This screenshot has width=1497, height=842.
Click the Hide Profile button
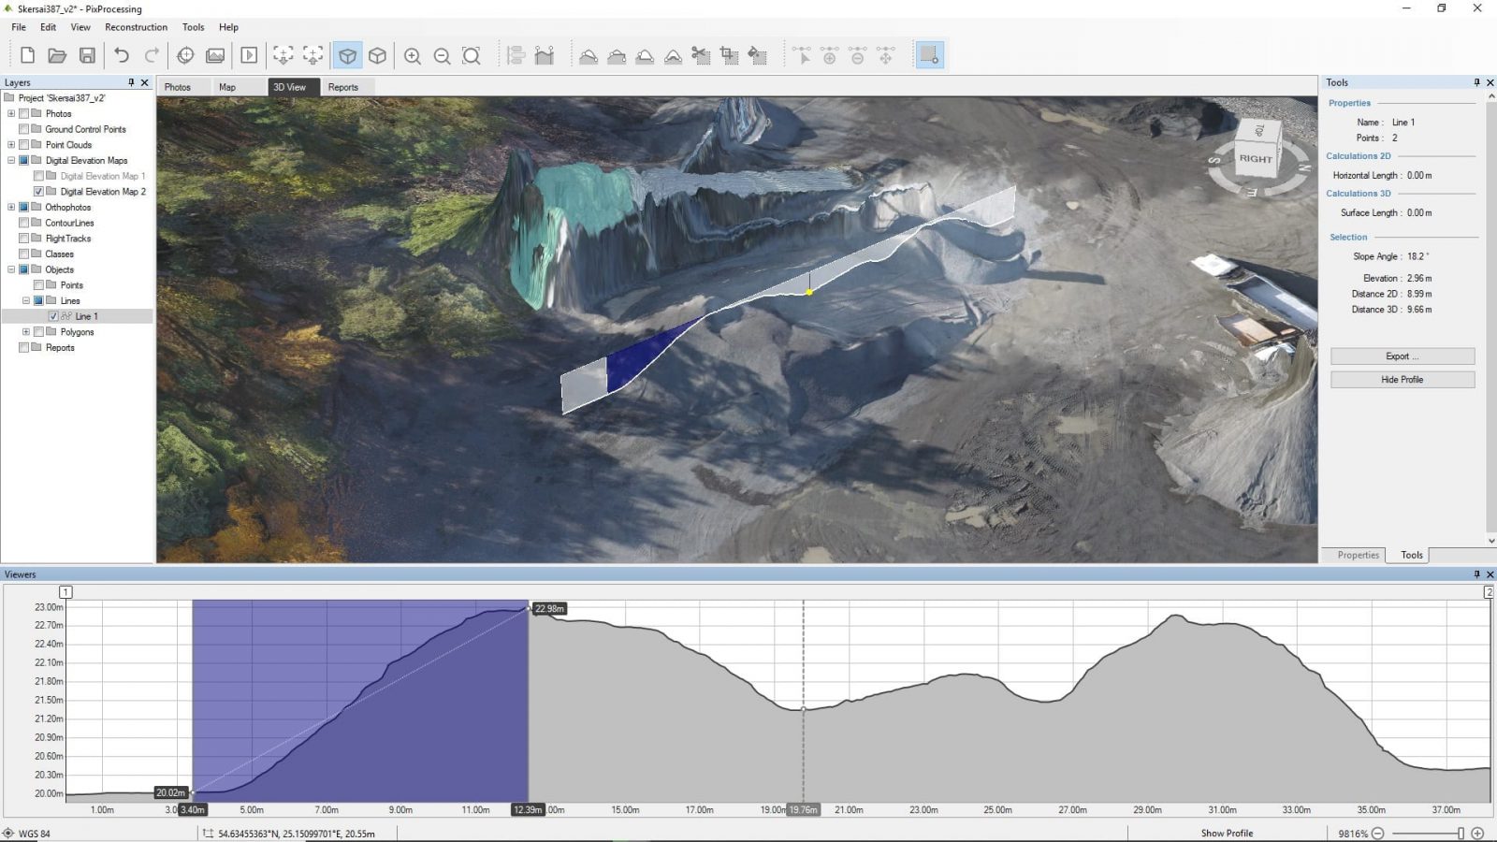pos(1401,379)
